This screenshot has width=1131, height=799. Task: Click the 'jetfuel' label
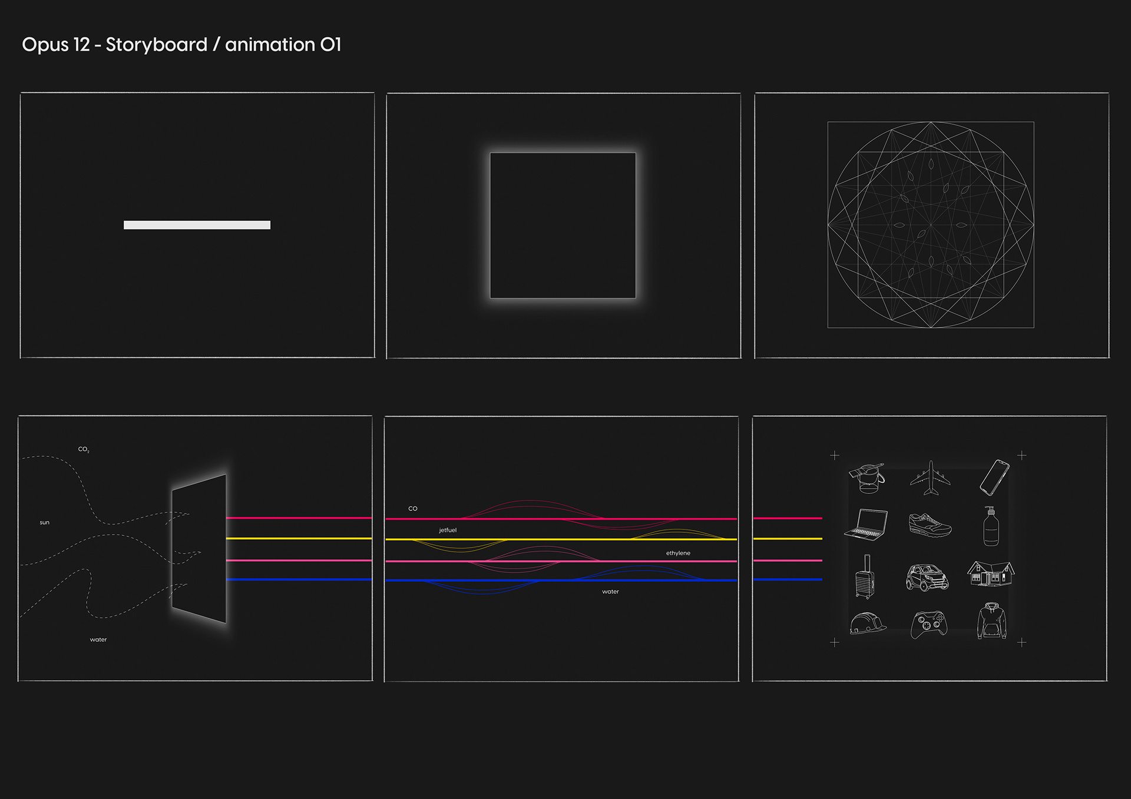(448, 530)
